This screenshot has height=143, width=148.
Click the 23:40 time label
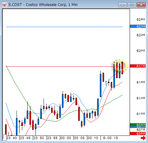pyautogui.click(x=12, y=138)
